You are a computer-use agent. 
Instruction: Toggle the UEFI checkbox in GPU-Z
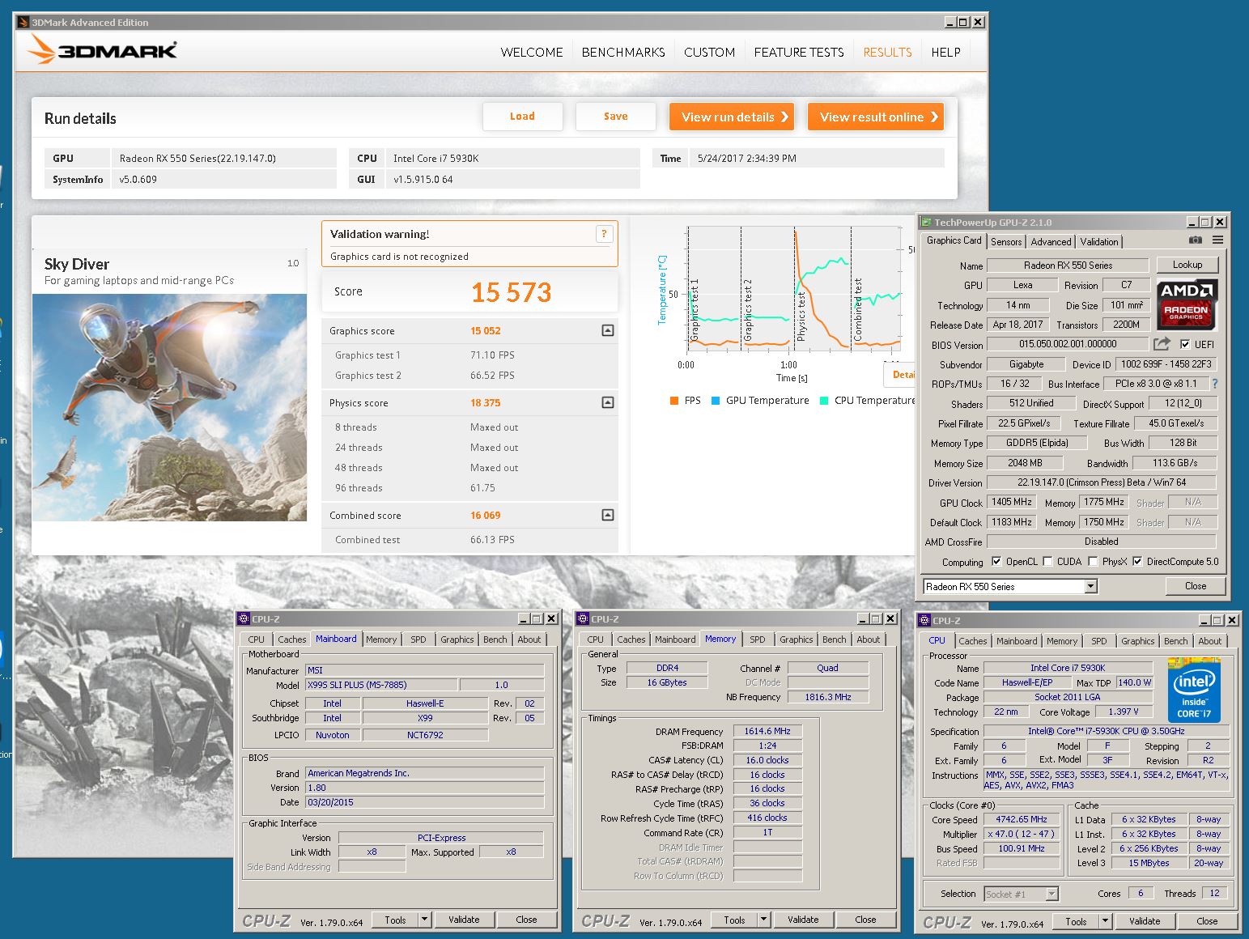pyautogui.click(x=1185, y=344)
